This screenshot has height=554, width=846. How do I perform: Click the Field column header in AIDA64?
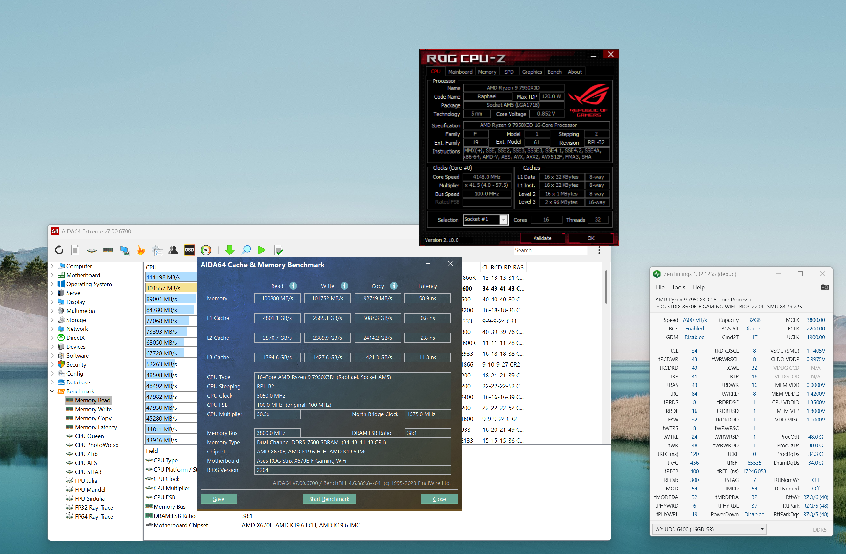click(152, 451)
